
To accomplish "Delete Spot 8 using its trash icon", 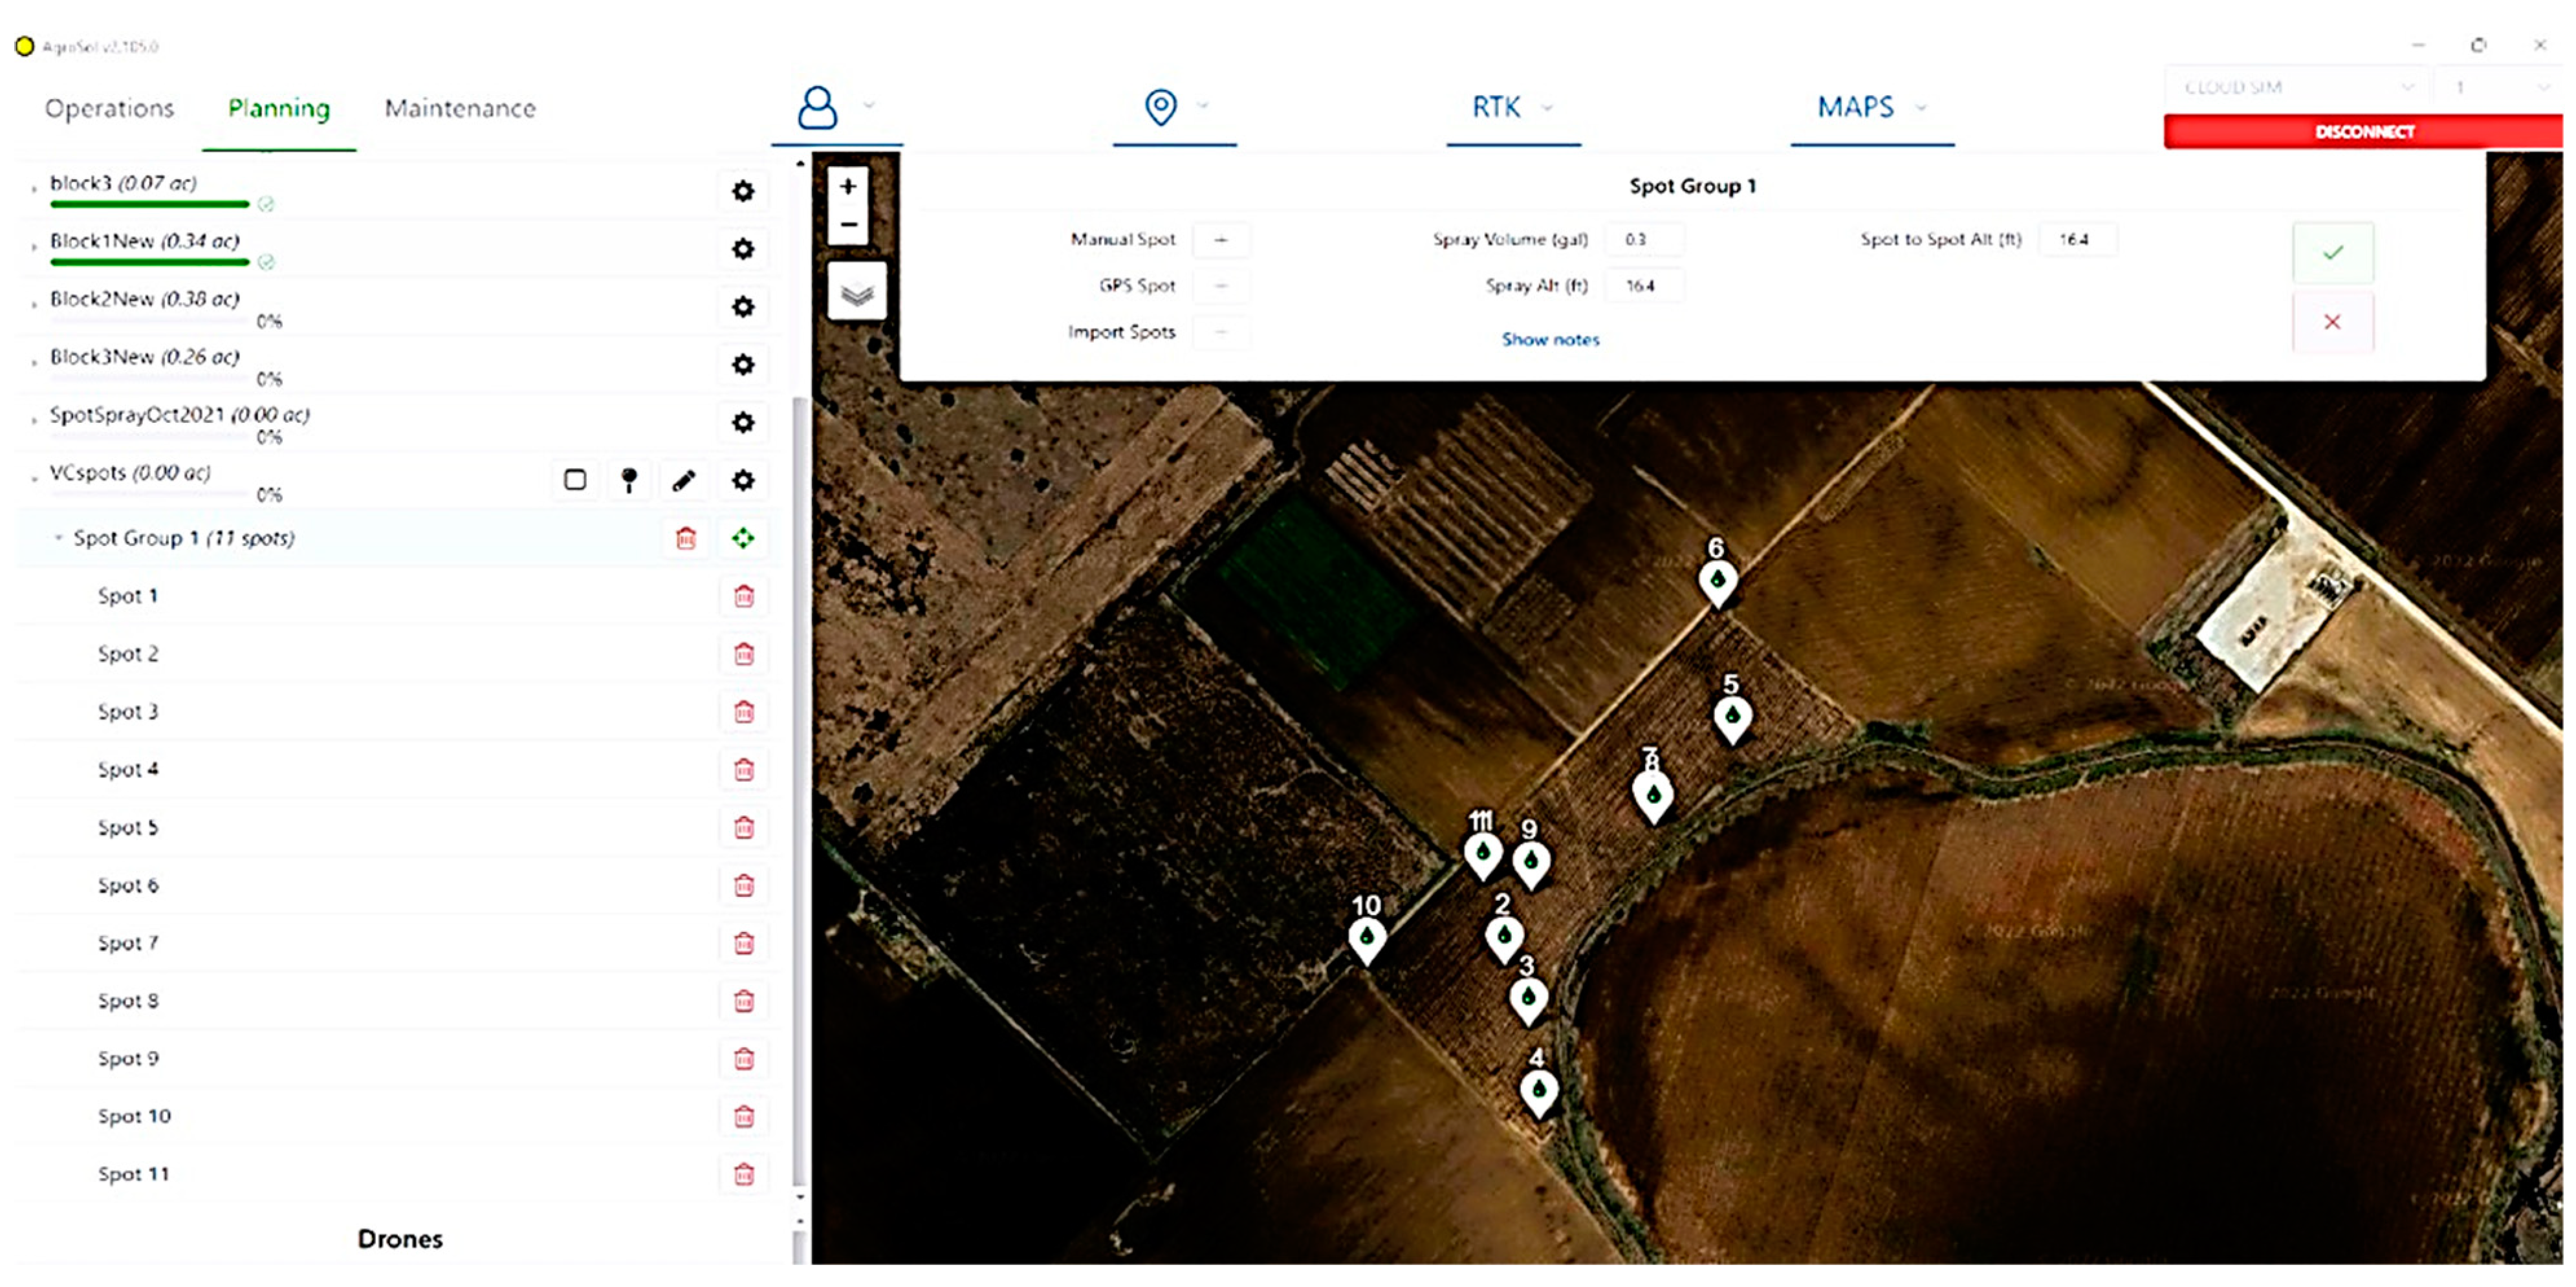I will tap(743, 1002).
